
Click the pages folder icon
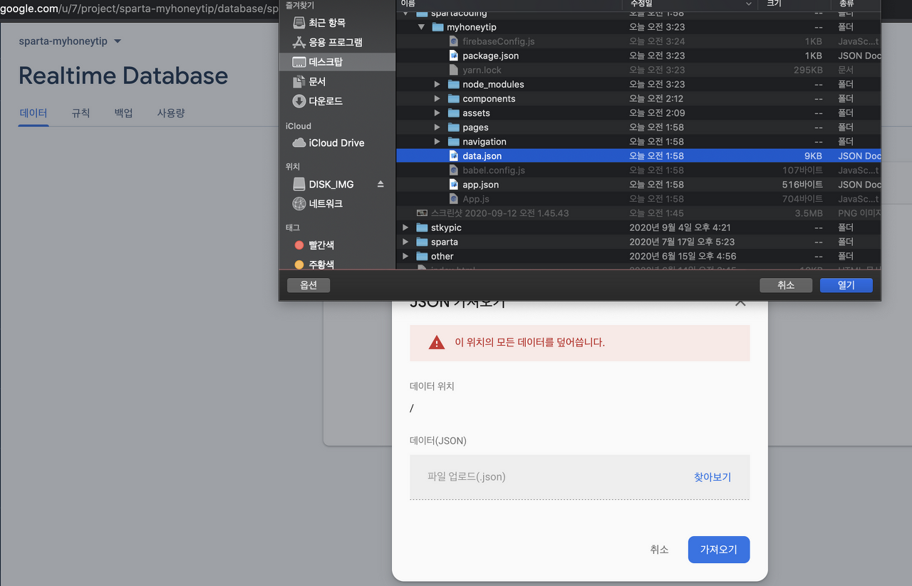[x=454, y=127]
